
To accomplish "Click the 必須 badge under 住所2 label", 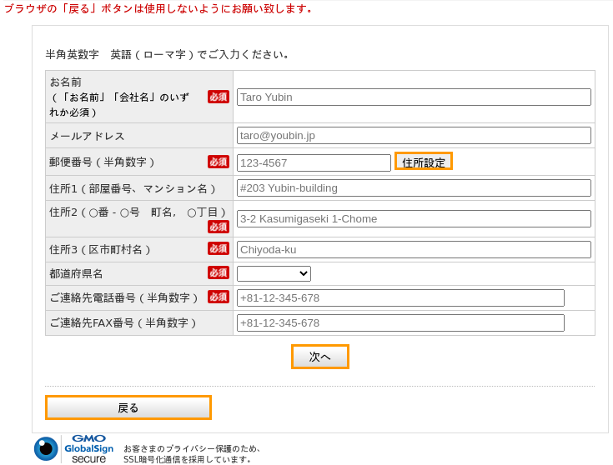I will coord(219,227).
